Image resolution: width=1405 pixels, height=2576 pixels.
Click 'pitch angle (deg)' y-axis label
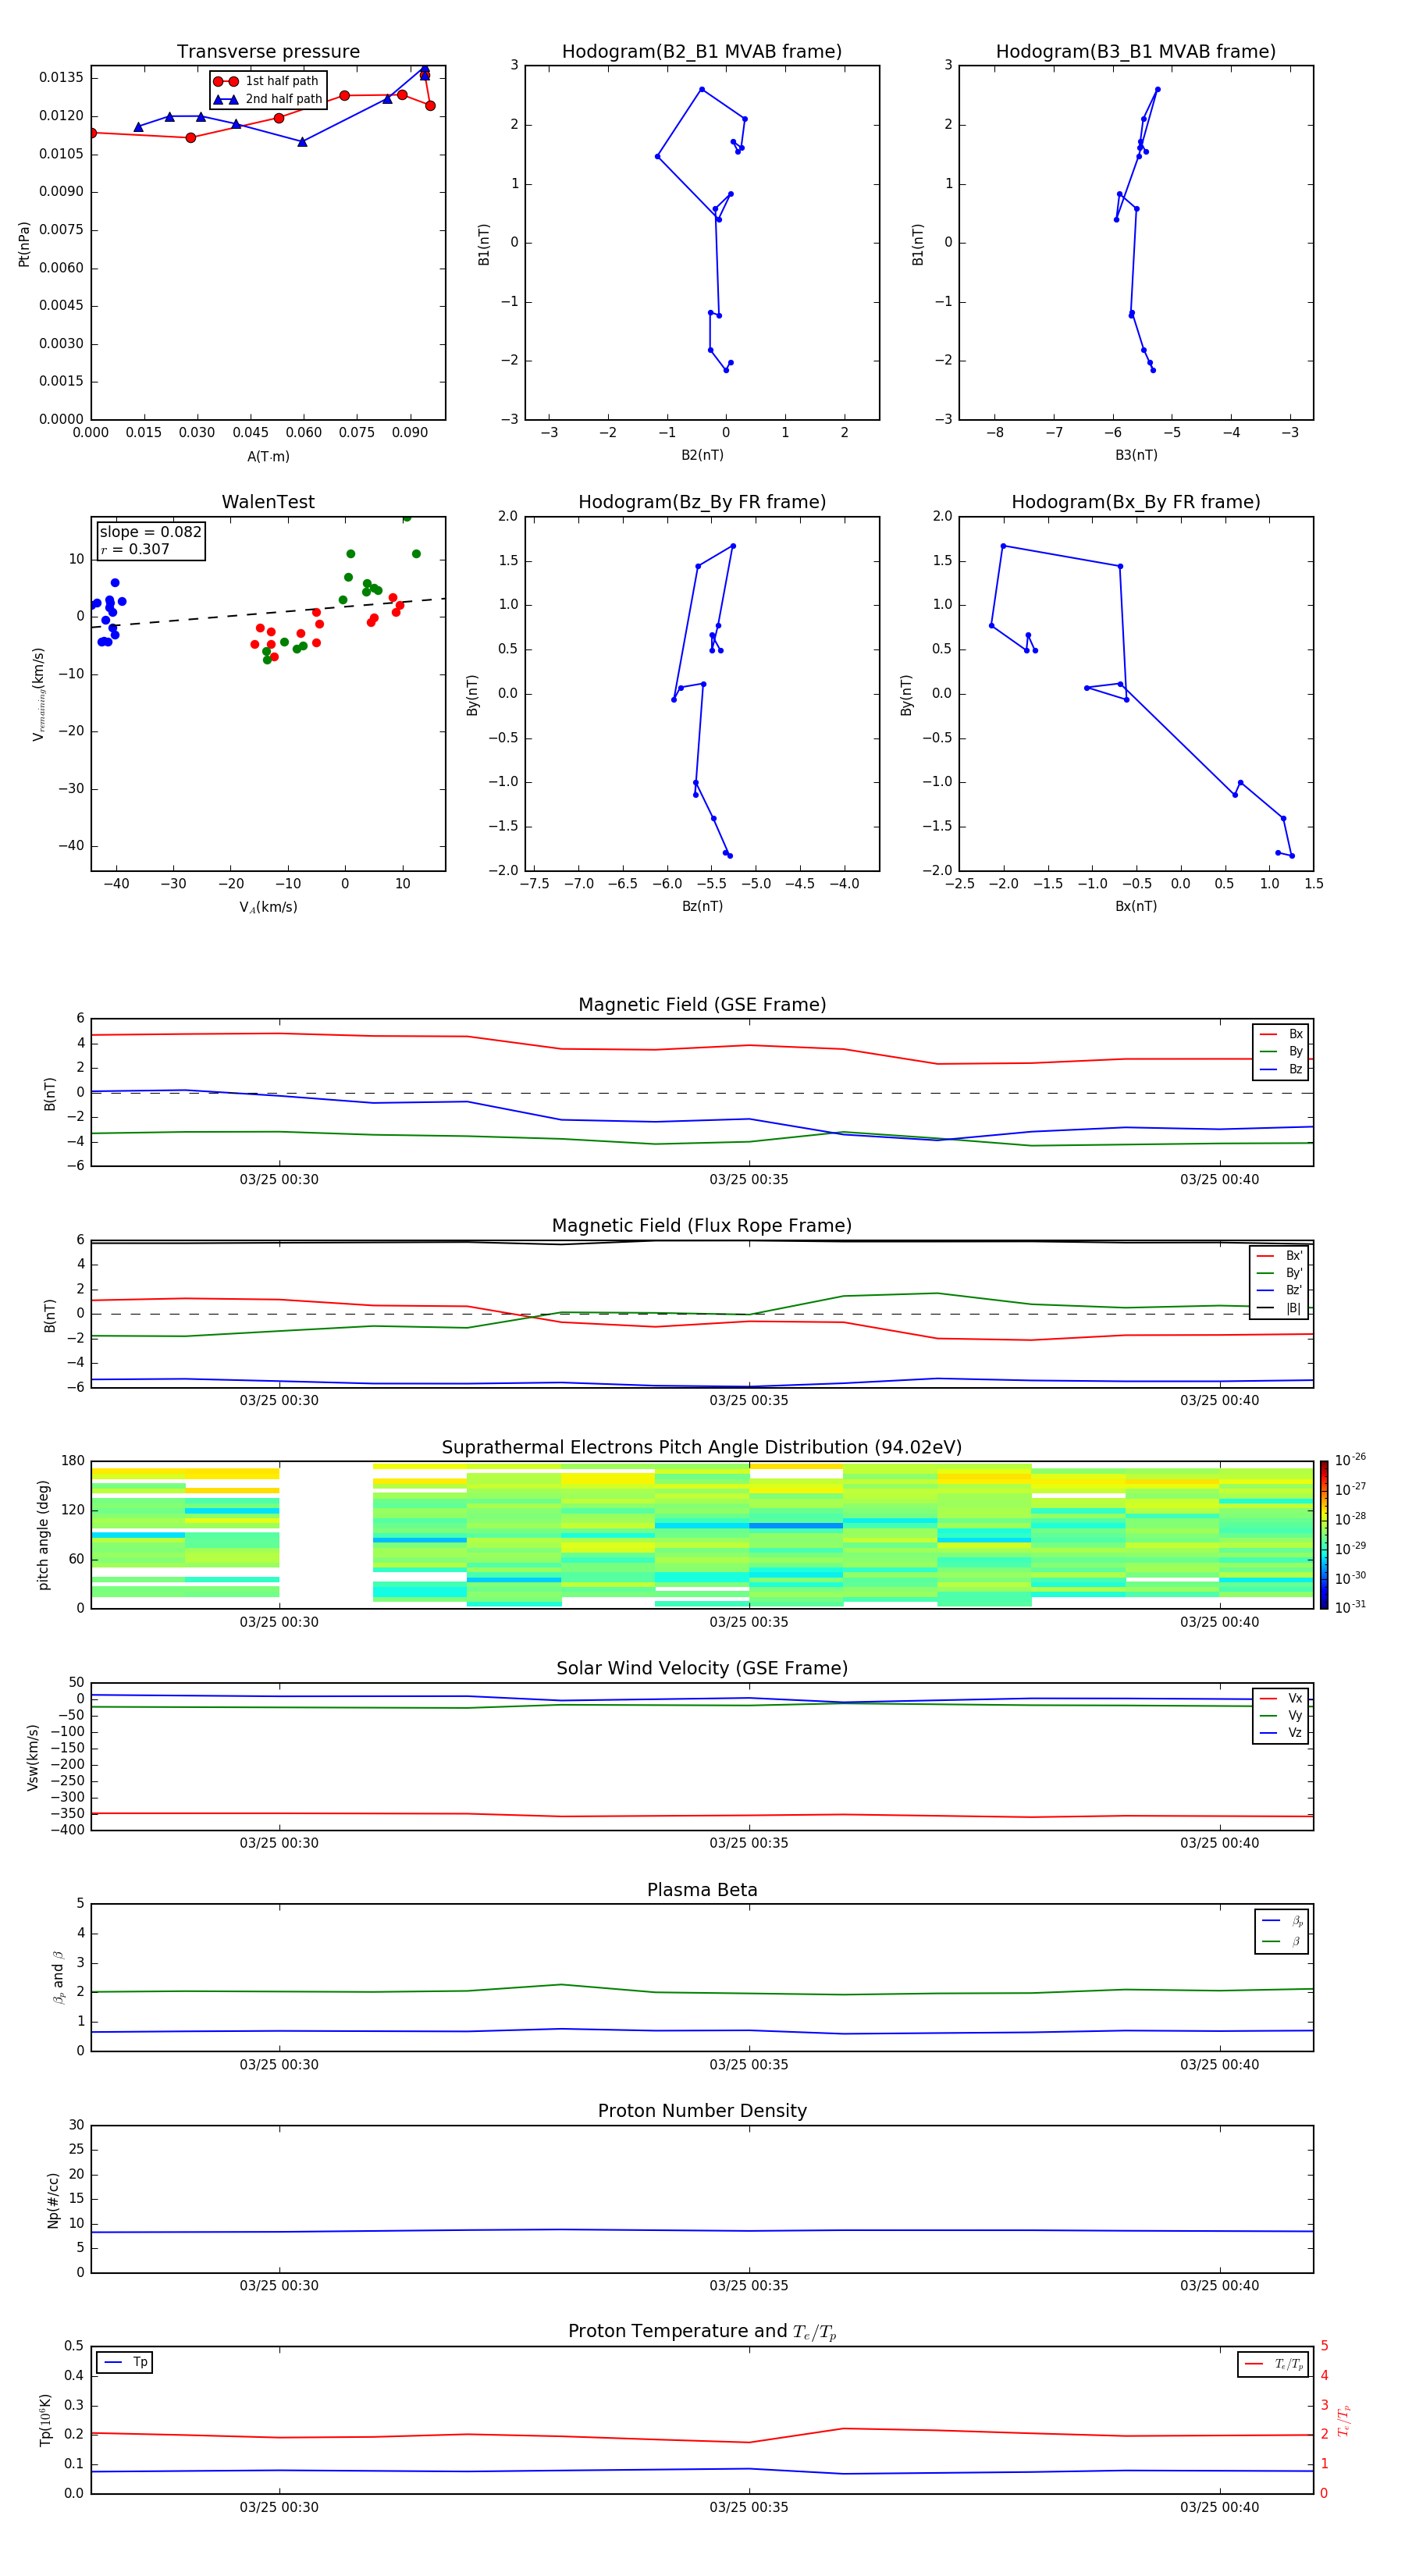pyautogui.click(x=43, y=1534)
